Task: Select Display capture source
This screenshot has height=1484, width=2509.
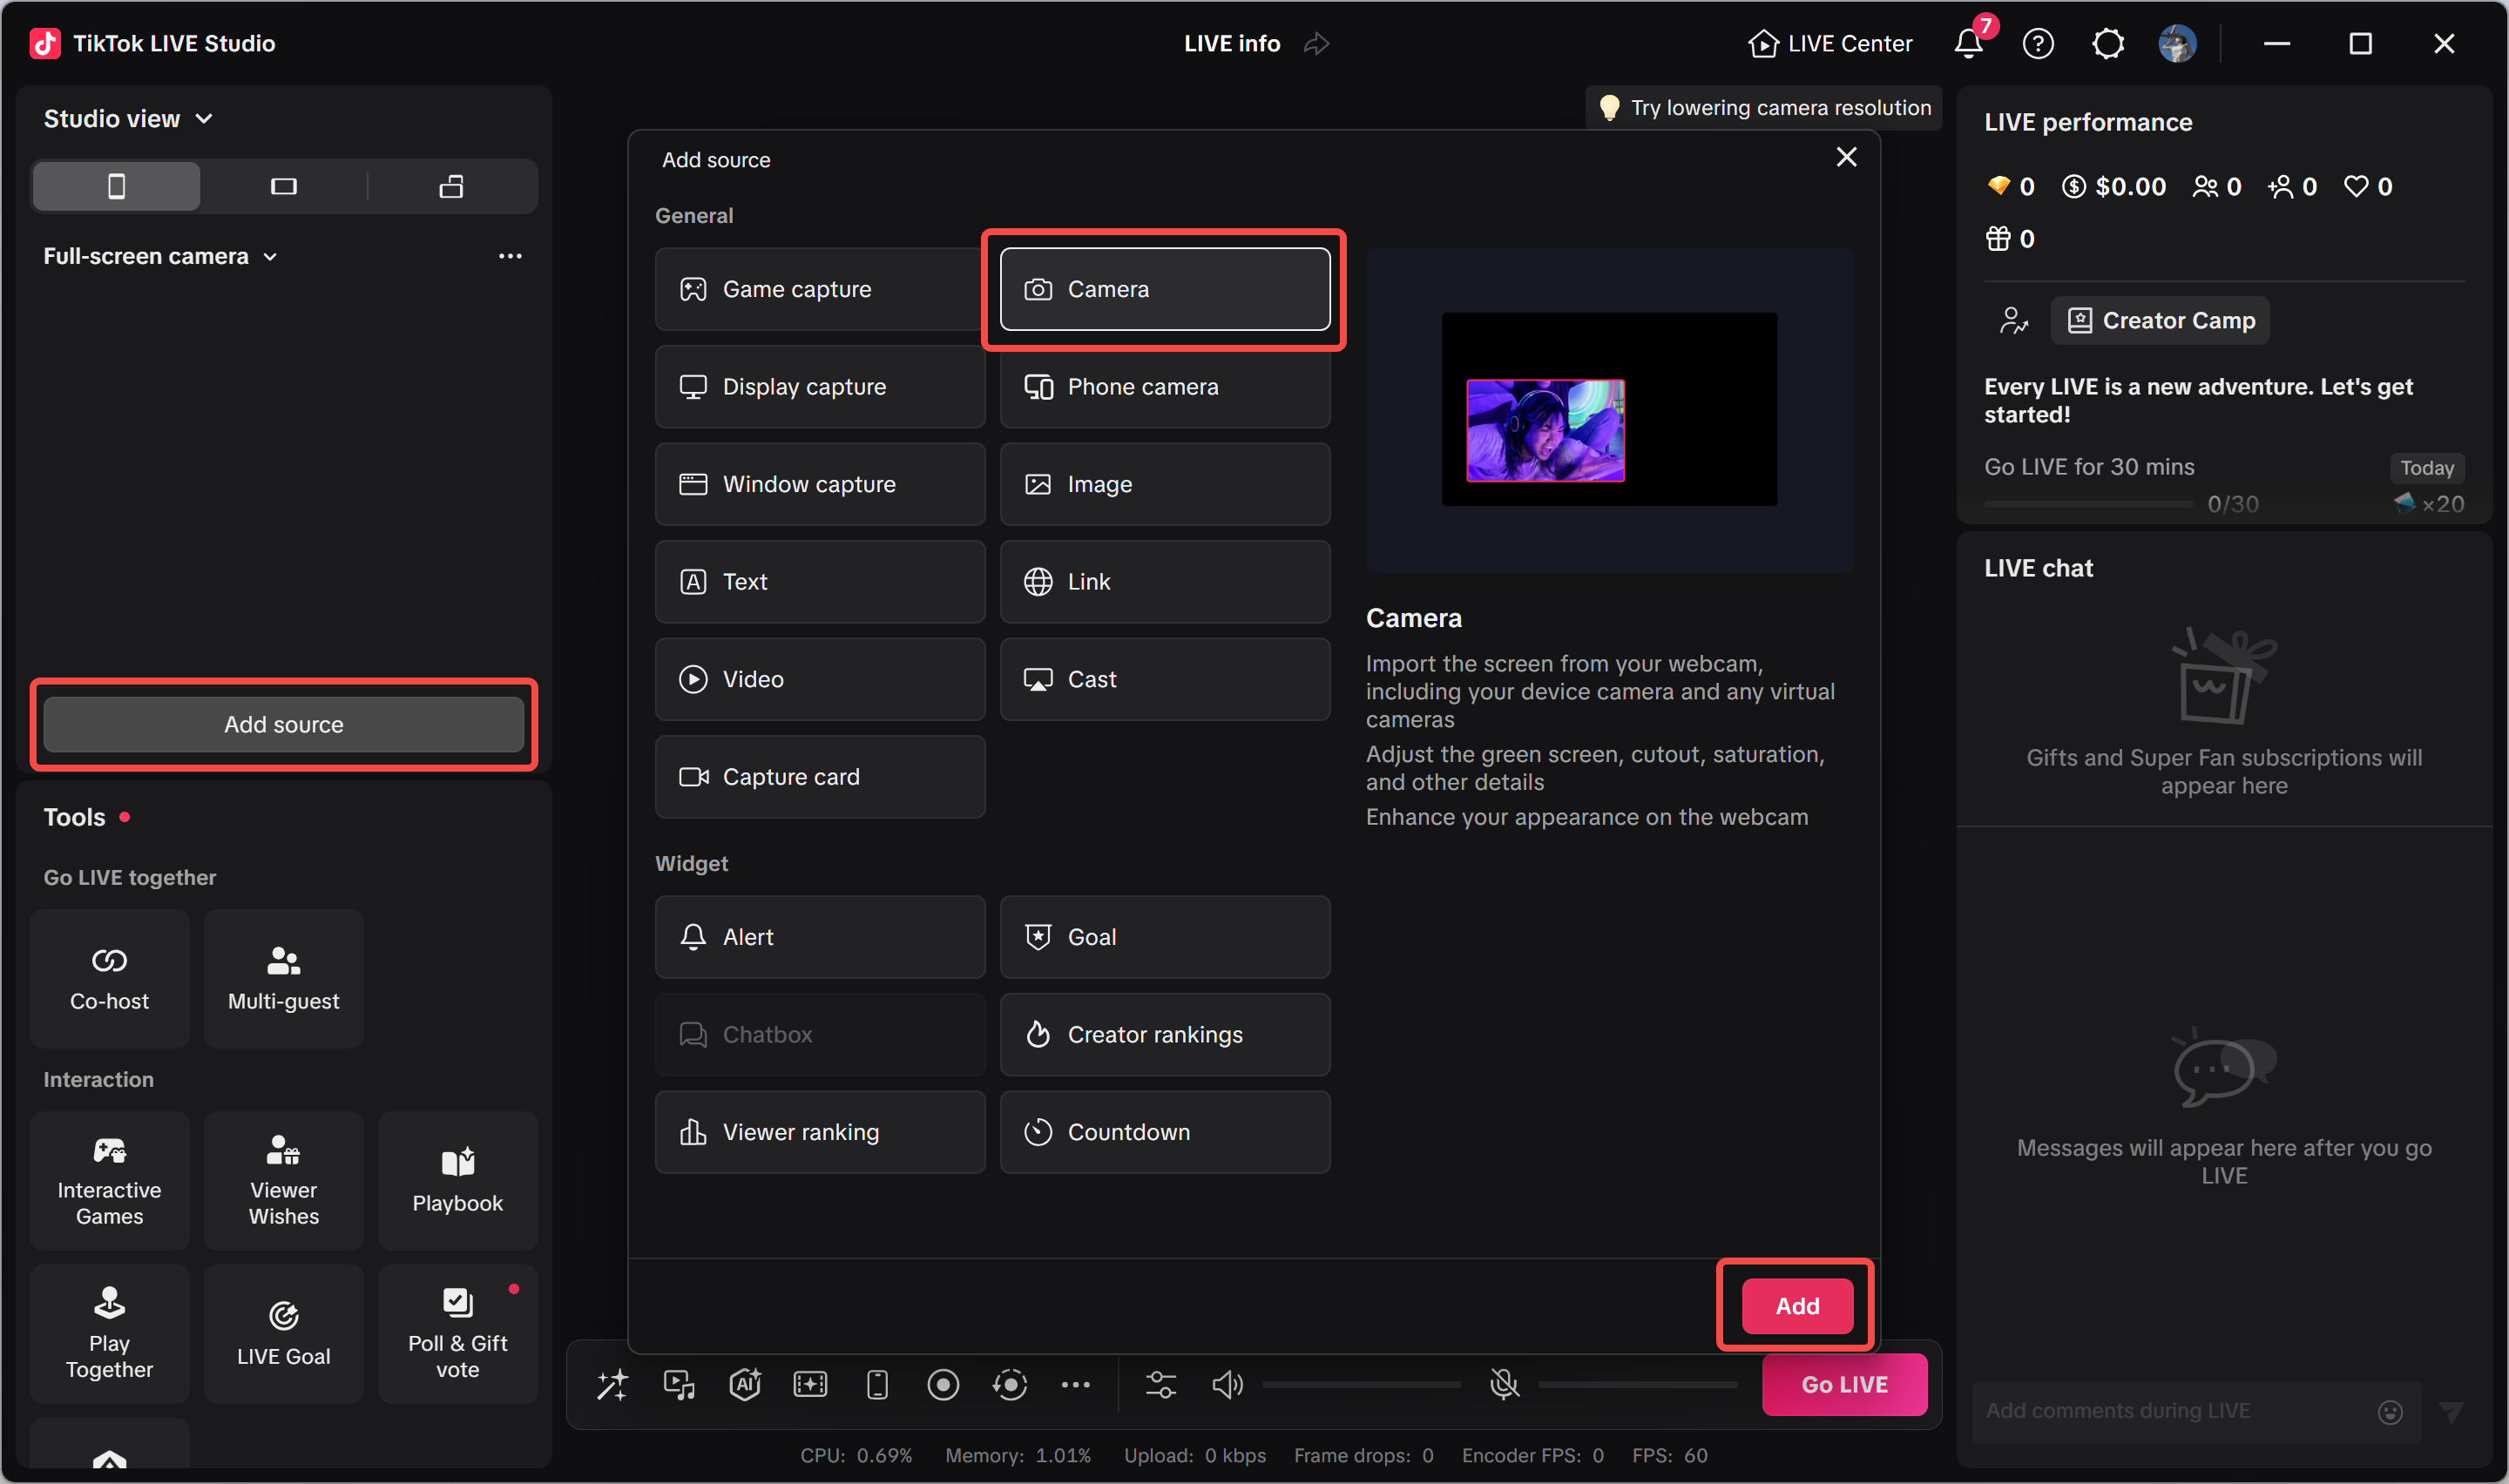Action: [x=820, y=387]
